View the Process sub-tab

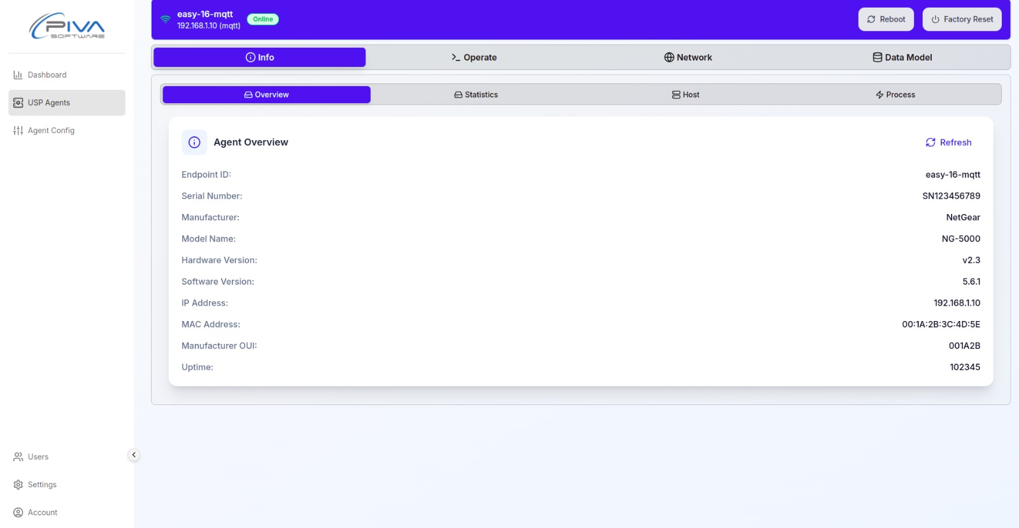coord(895,95)
